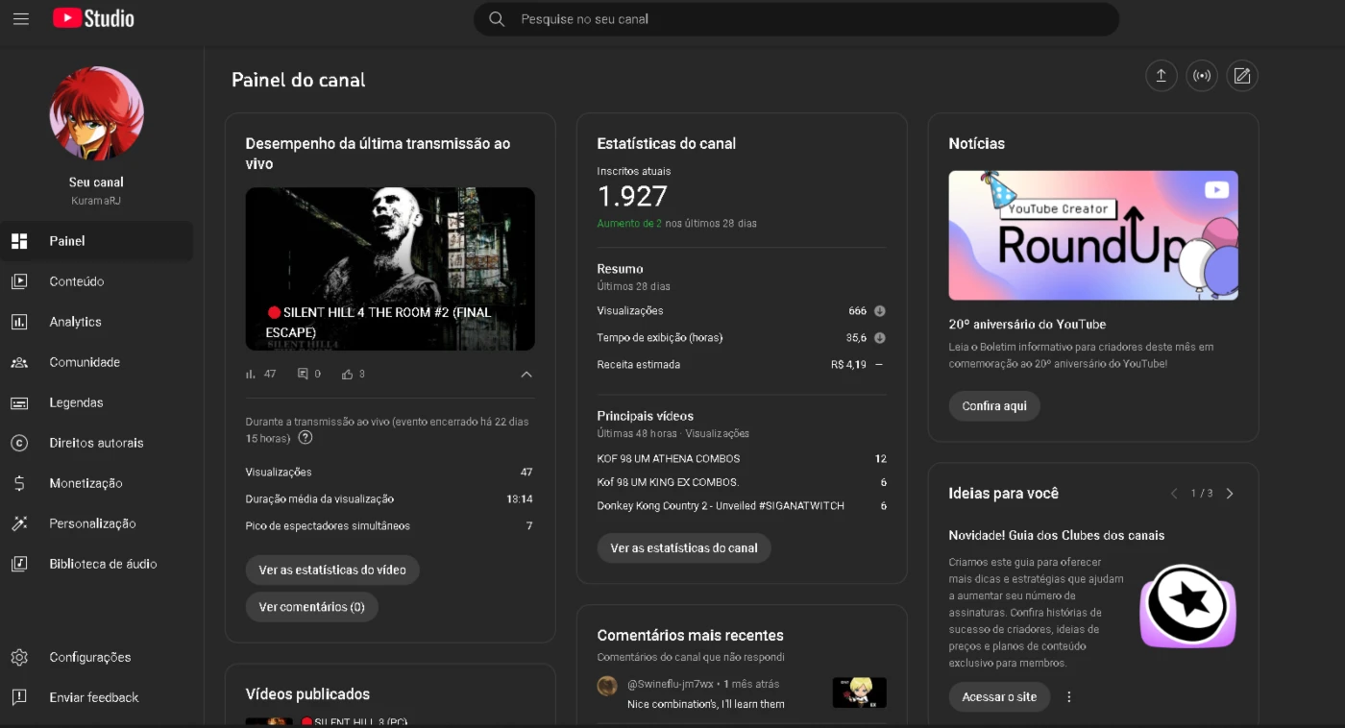The height and width of the screenshot is (728, 1345).
Task: Click the Comunidade people icon
Action: tap(19, 362)
